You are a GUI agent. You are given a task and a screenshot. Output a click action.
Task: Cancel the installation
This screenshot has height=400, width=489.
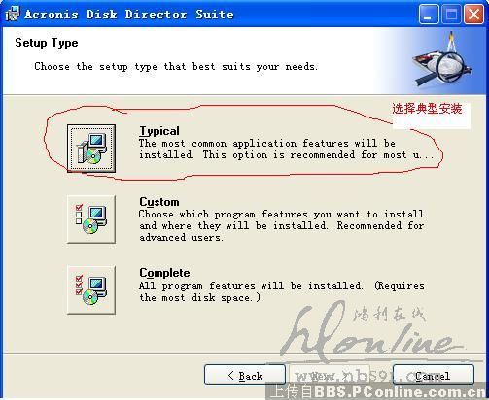[x=434, y=376]
